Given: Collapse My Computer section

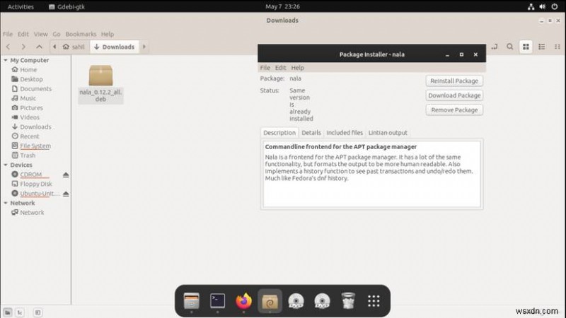Looking at the screenshot, I should (6, 60).
